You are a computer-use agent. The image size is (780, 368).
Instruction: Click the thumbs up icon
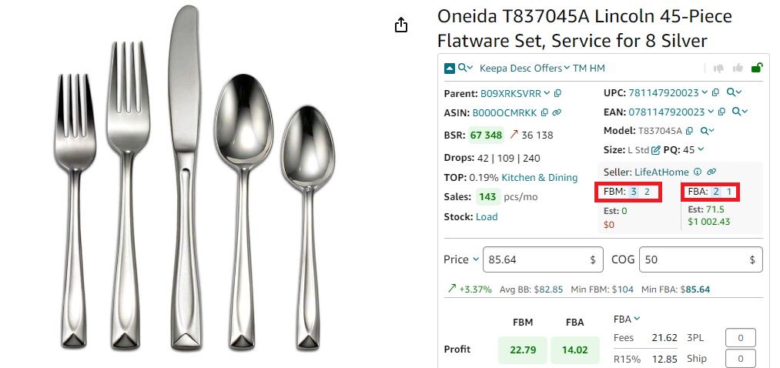pyautogui.click(x=738, y=68)
